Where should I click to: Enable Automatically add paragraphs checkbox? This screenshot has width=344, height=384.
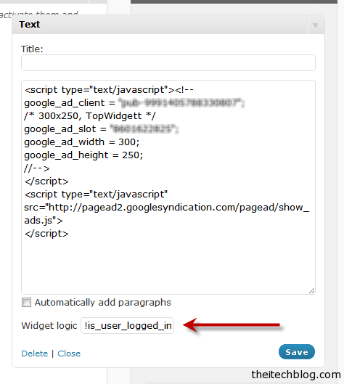point(26,302)
